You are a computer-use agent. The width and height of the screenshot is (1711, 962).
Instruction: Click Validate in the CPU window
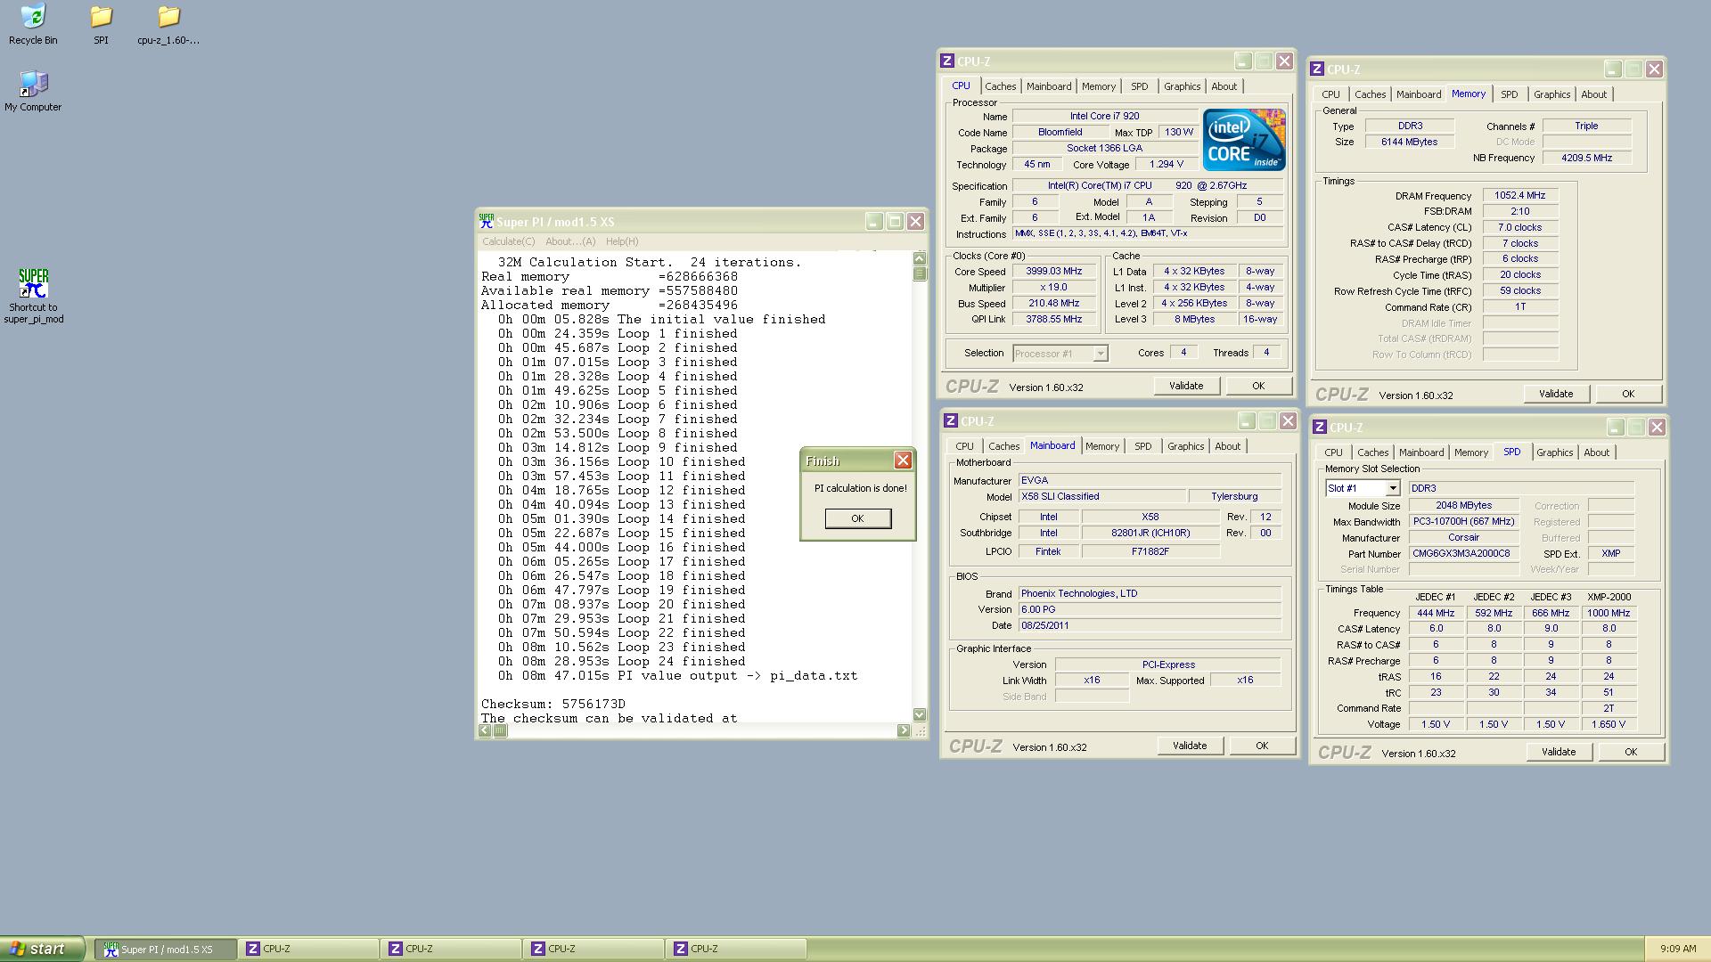1186,386
